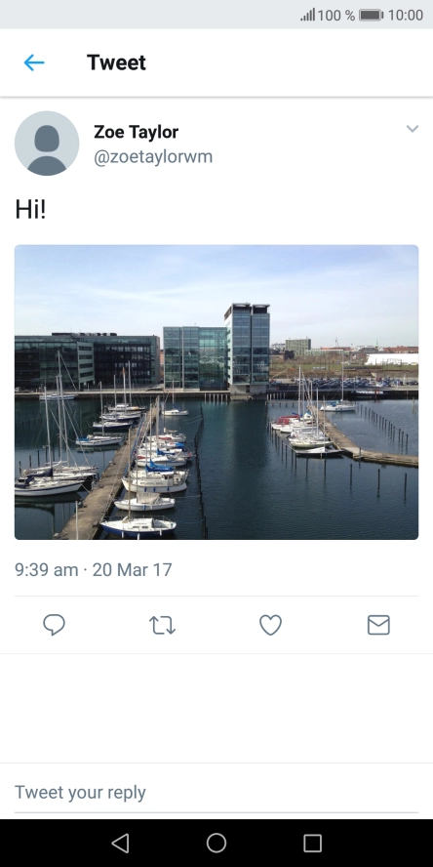Screen dimensions: 433x867
Task: Tap the back arrow icon
Action: pos(34,62)
